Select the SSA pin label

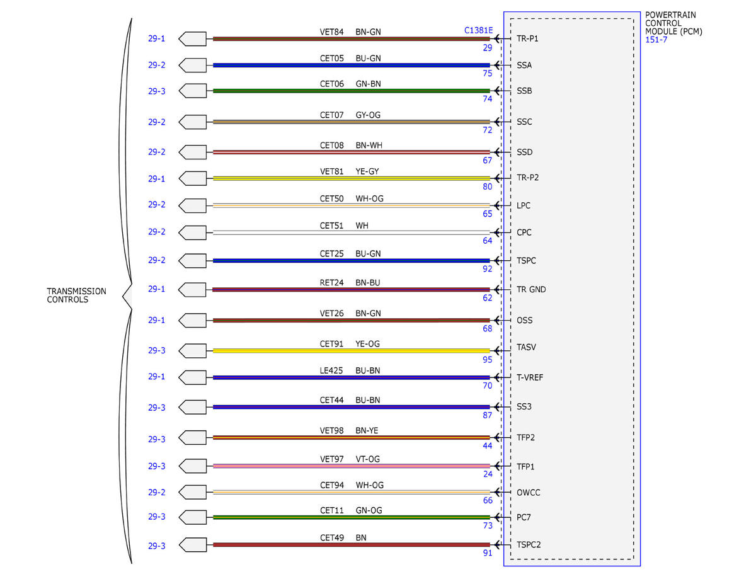pyautogui.click(x=524, y=65)
